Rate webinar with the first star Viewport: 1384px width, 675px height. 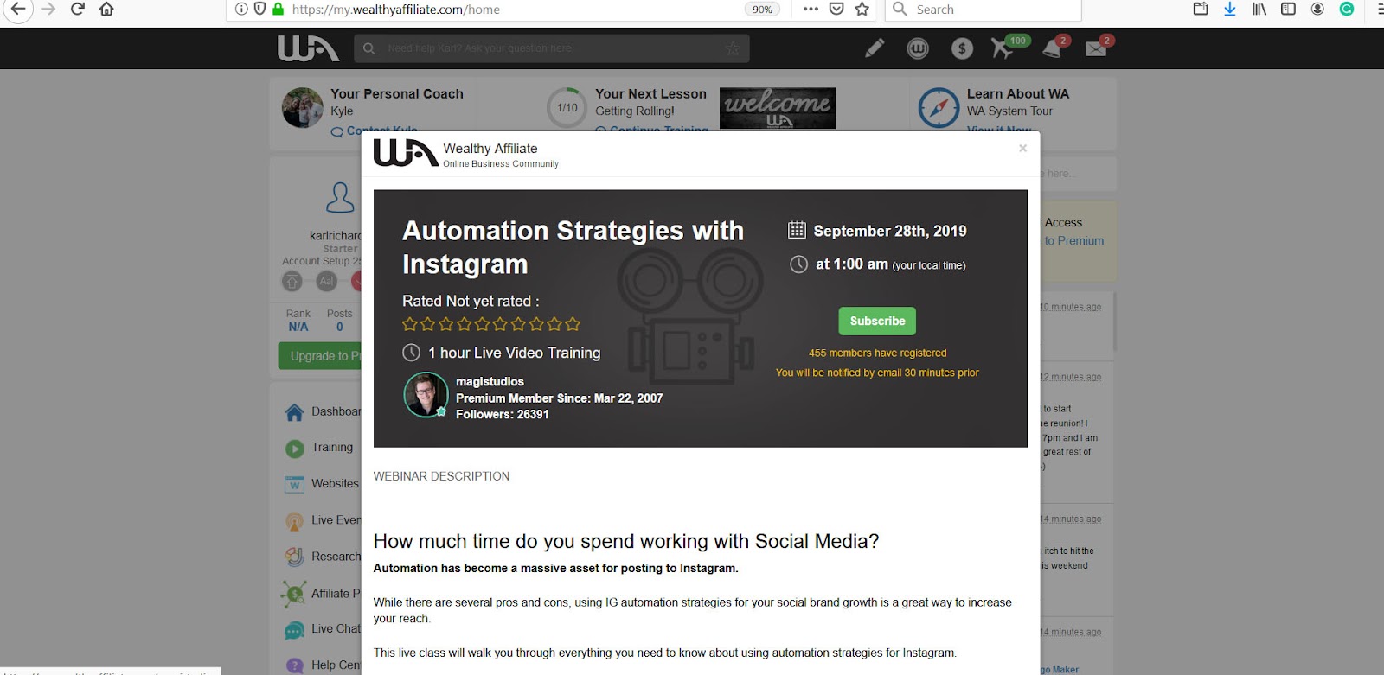coord(410,324)
